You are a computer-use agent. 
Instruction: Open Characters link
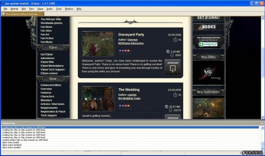(47, 97)
